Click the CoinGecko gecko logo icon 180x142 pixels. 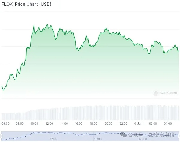click(155, 94)
